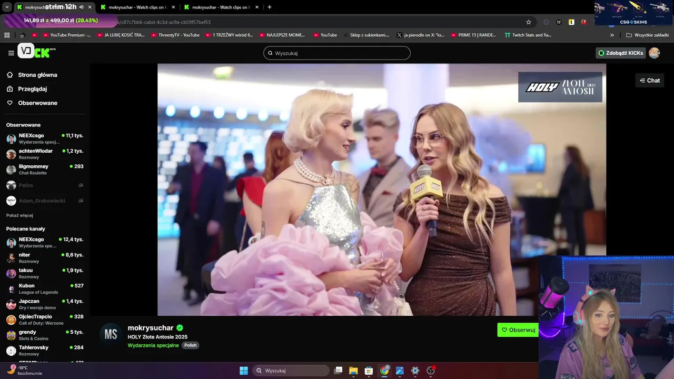Mute audio on the first tab
Screen dimensions: 674x379
tap(81, 7)
